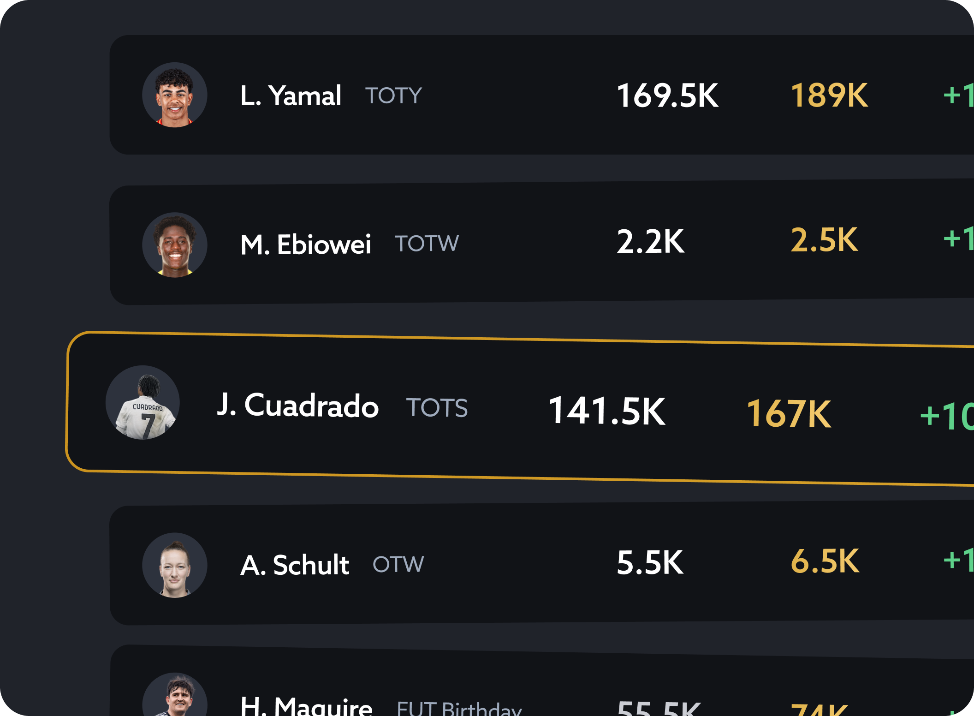Select the OTW card label
The height and width of the screenshot is (716, 974).
(x=398, y=564)
